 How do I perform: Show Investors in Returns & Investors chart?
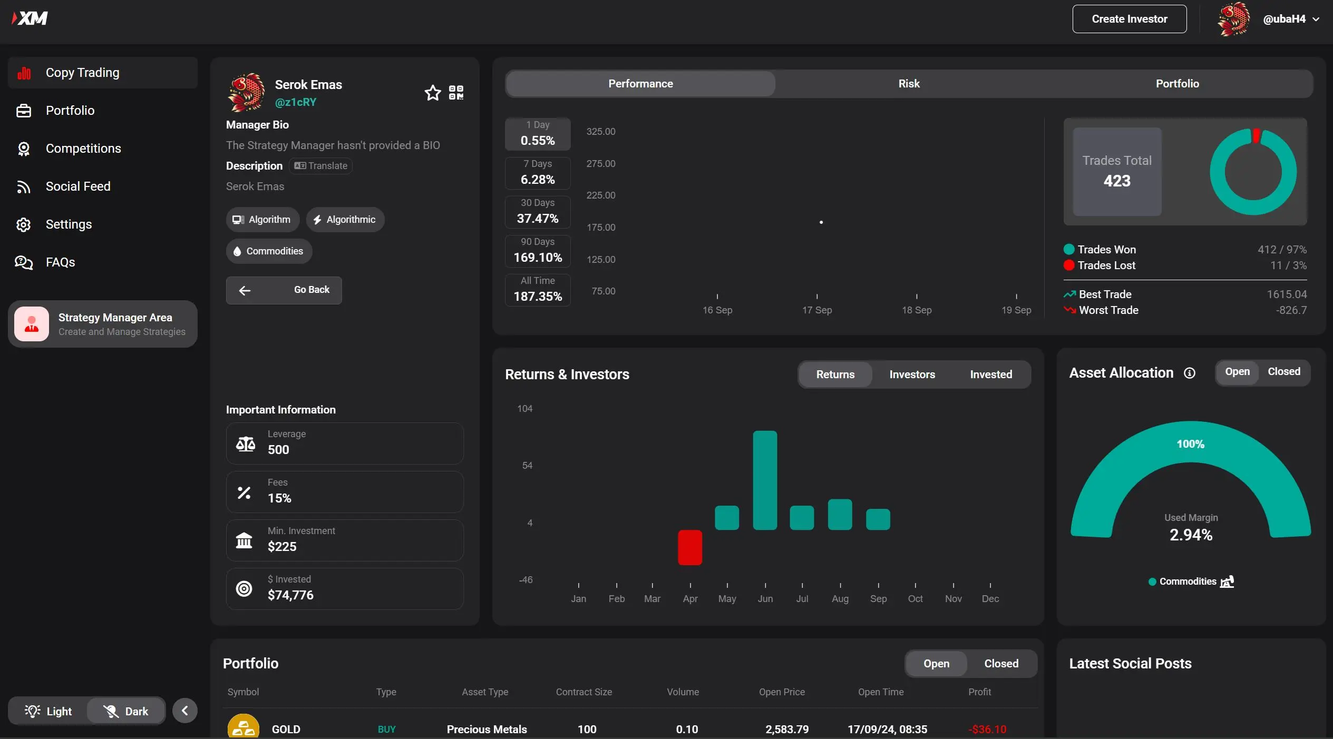912,375
